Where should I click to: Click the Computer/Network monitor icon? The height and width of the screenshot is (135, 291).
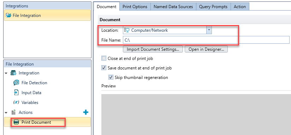click(127, 30)
